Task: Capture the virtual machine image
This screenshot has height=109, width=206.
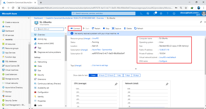Action: pos(116,29)
